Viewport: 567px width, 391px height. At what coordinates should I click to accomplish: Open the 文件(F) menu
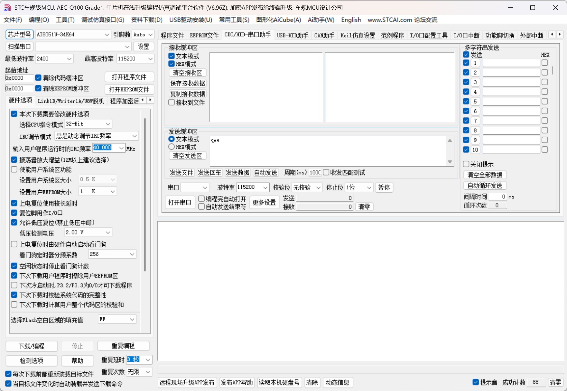(13, 20)
